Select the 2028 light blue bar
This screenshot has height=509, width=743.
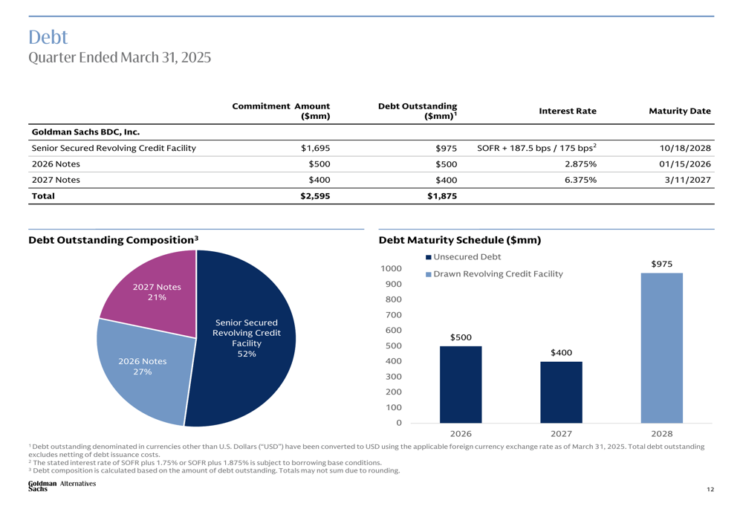662,348
